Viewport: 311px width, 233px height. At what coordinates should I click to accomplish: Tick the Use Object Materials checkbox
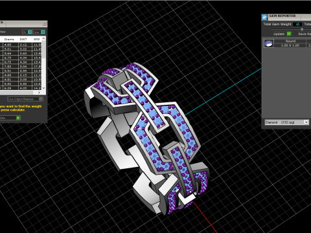coord(41,99)
